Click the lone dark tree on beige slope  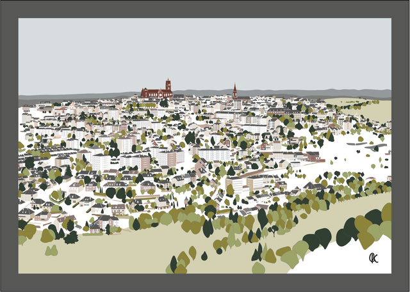tap(204, 256)
